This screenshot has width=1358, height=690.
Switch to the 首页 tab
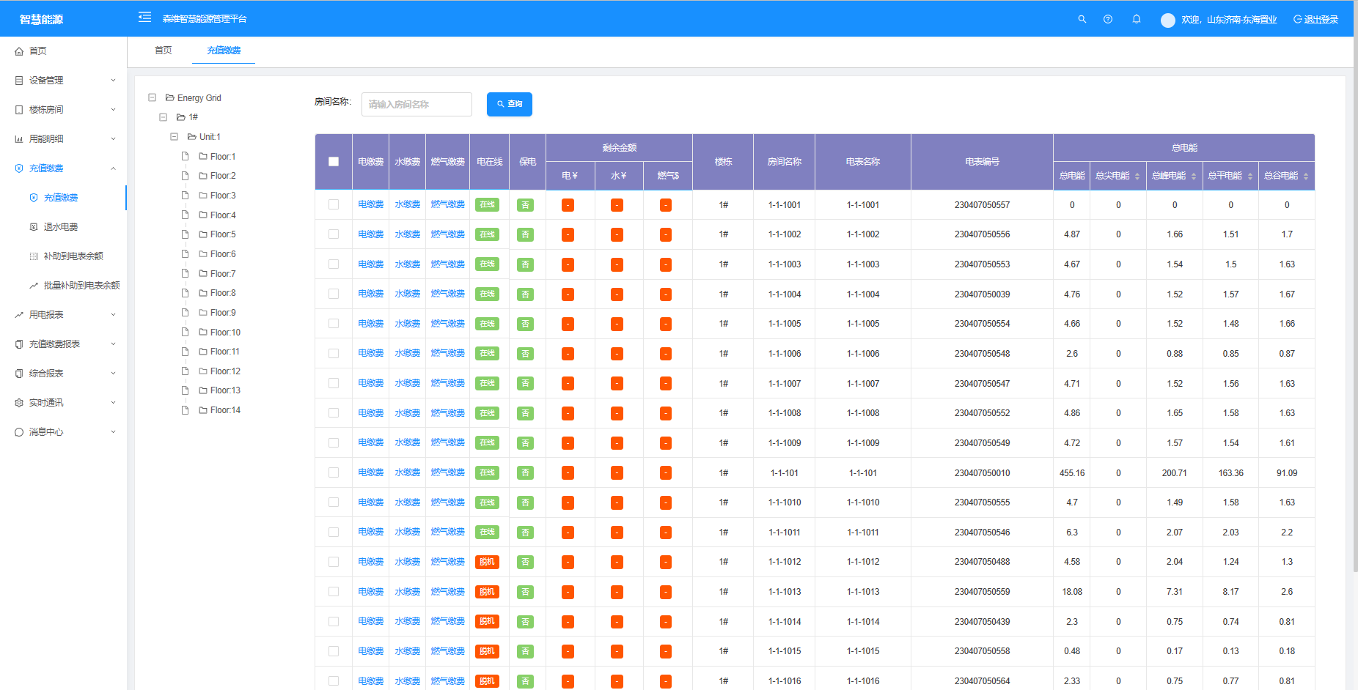click(x=163, y=51)
